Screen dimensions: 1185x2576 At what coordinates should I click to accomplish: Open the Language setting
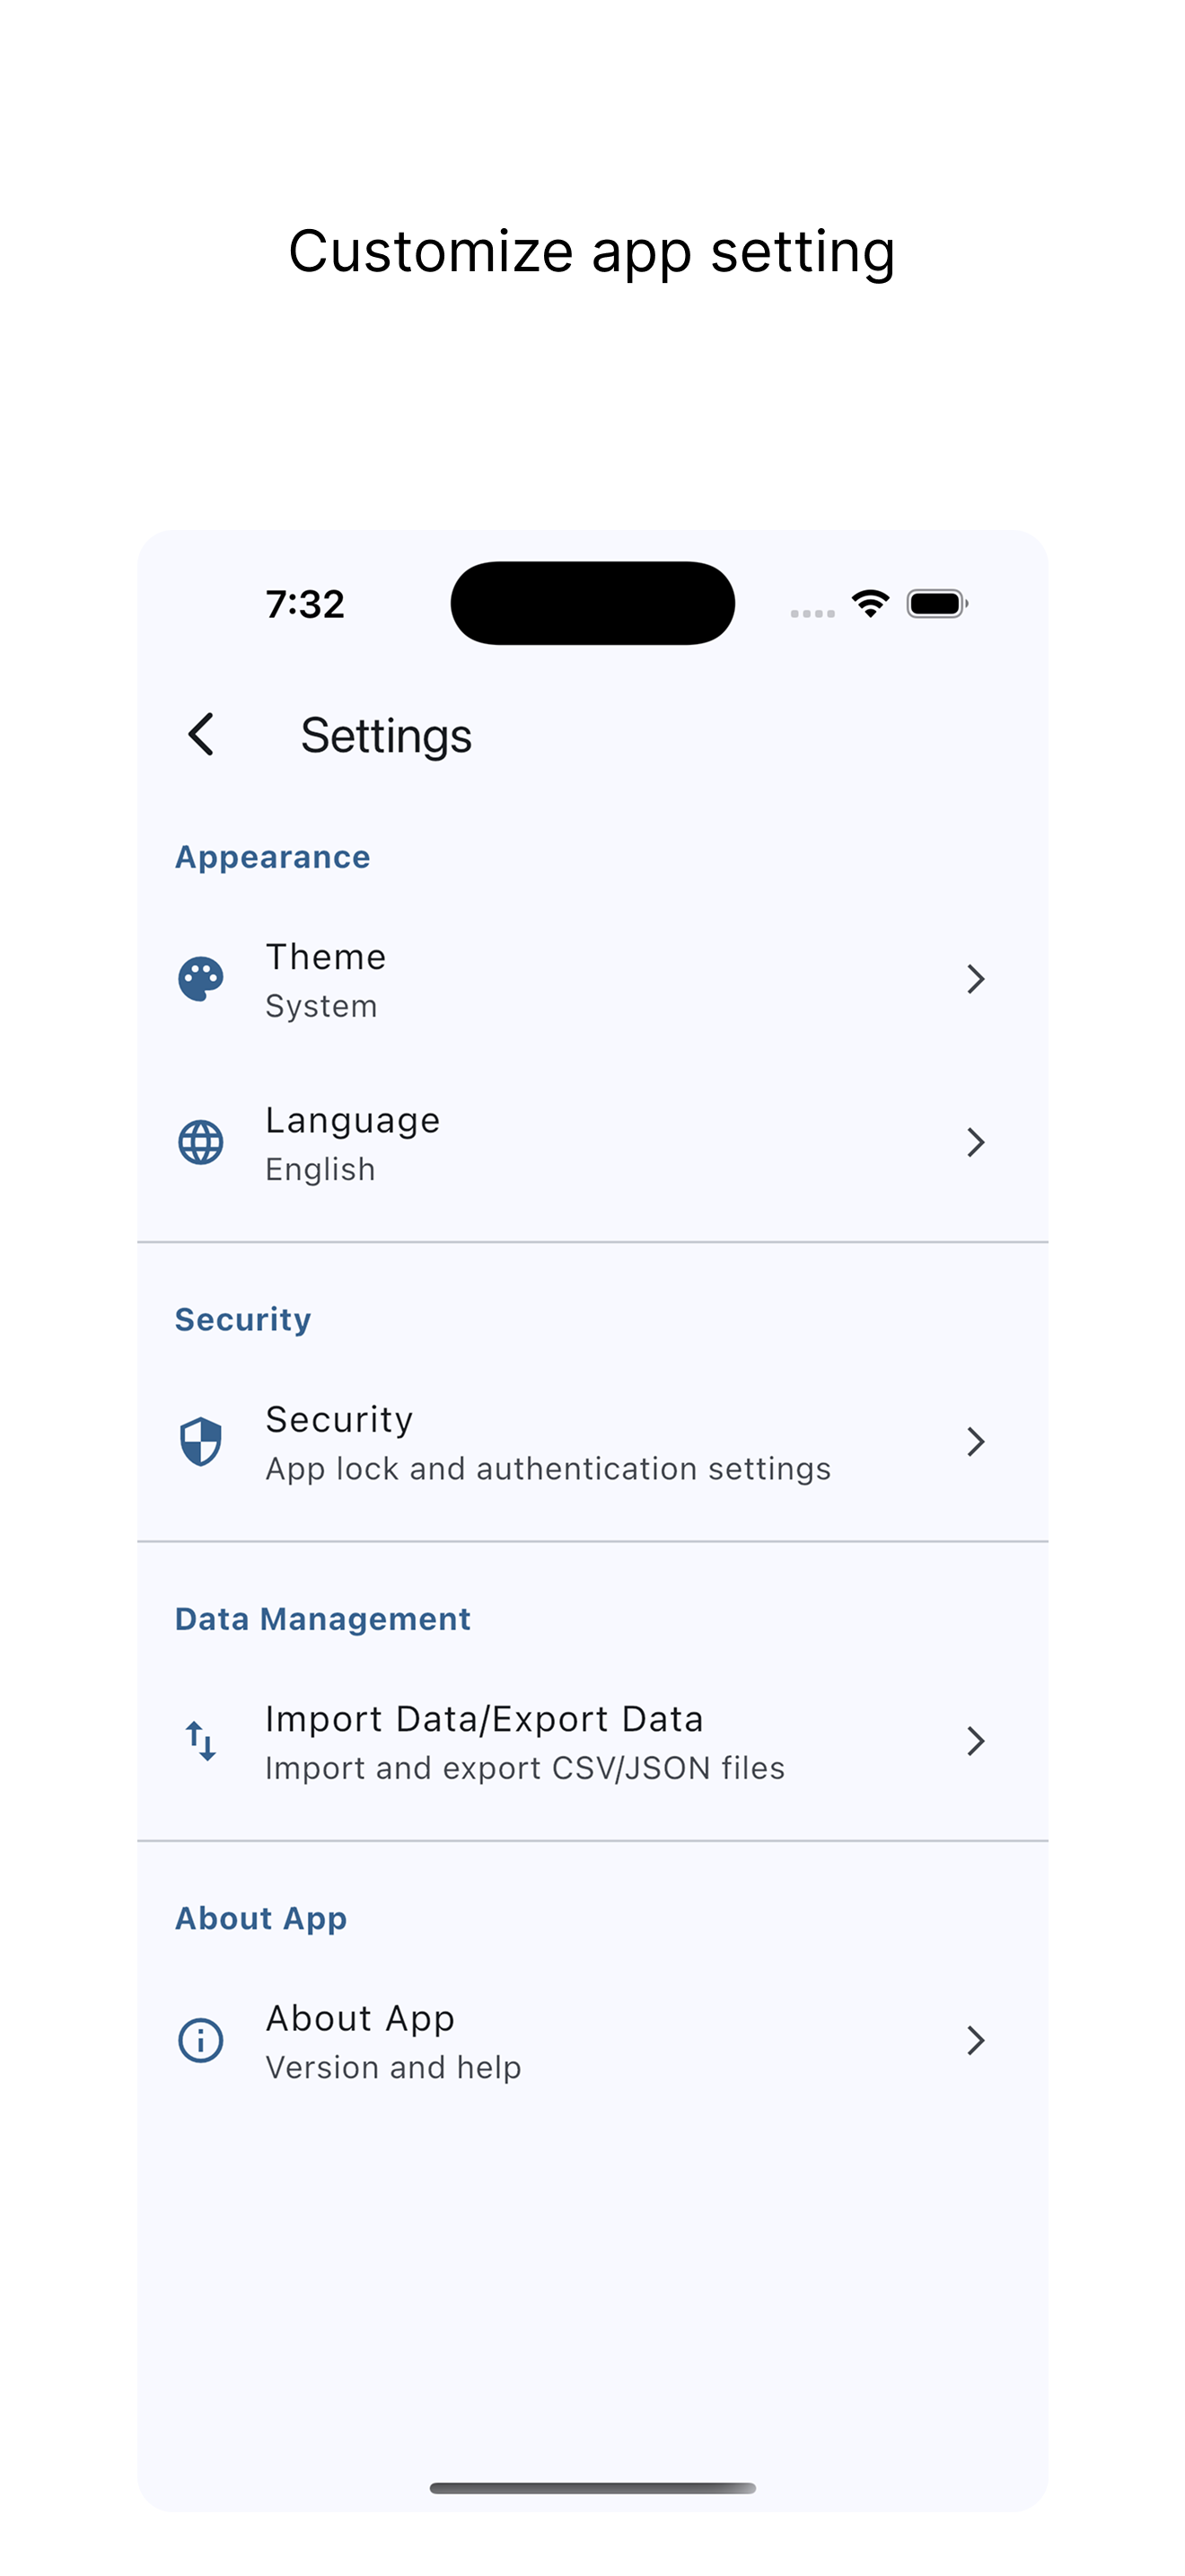pos(592,1142)
